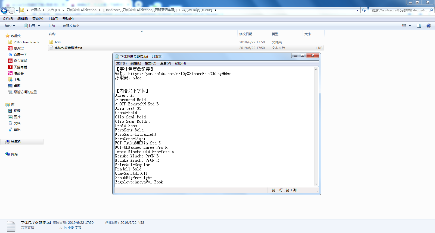Image resolution: width=435 pixels, height=233 pixels.
Task: Open the view options dropdown arrow
Action: click(410, 26)
